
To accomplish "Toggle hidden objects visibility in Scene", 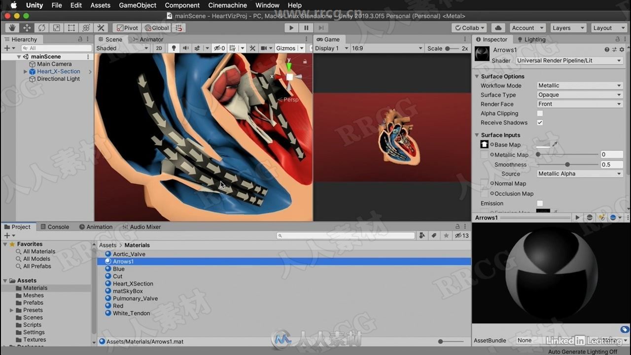I will (x=219, y=48).
